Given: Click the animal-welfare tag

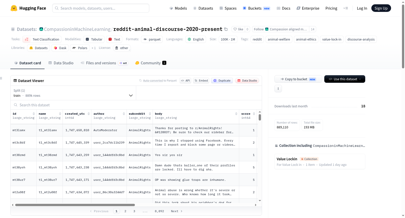Looking at the screenshot, I should click(x=279, y=39).
